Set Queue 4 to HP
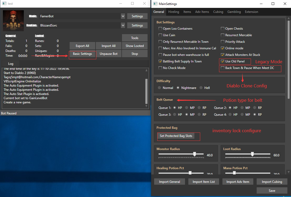Viewport: 291px width, 197px height. 230,115
